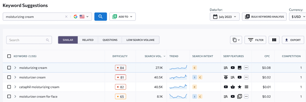Click the I intent badge in moisturizer cream row

[195, 77]
